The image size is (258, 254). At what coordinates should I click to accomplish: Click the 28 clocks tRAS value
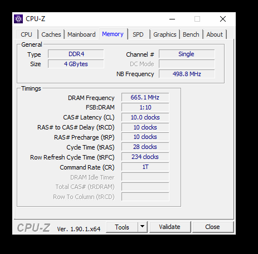tap(145, 147)
